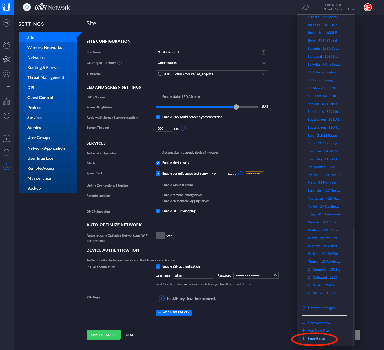Enable status LED / Screen checkbox
Screen dimensions: 384x350
[x=158, y=97]
